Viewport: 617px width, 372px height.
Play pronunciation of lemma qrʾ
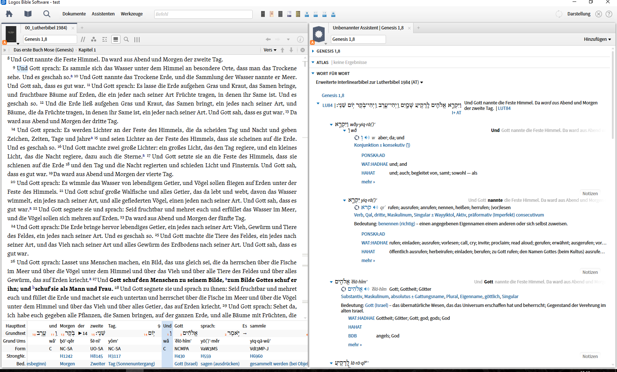click(375, 208)
